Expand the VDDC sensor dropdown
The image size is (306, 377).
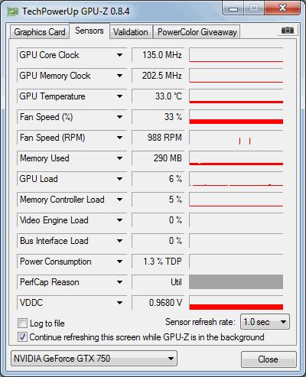pyautogui.click(x=119, y=303)
